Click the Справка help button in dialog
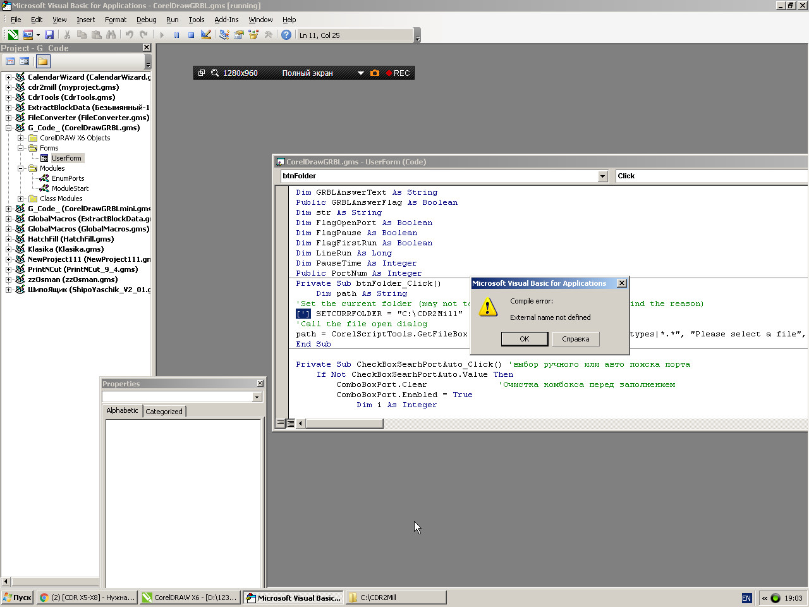Viewport: 809px width, 607px height. click(x=575, y=339)
